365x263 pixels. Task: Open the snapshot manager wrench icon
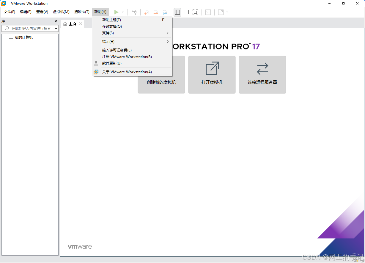tap(165, 12)
